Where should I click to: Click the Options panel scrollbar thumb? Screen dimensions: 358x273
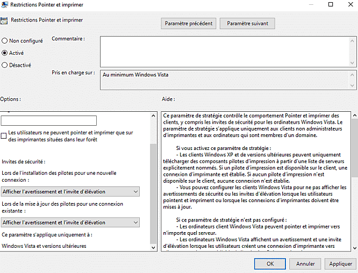point(153,194)
